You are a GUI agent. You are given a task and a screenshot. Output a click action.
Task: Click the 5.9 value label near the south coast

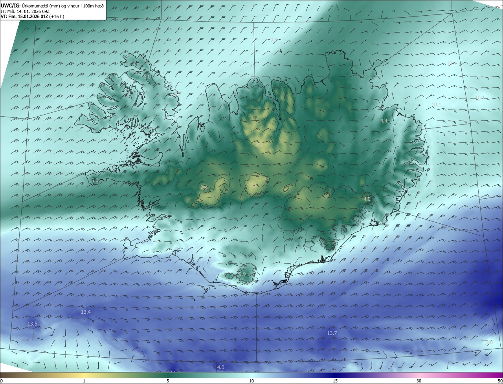coord(242,274)
